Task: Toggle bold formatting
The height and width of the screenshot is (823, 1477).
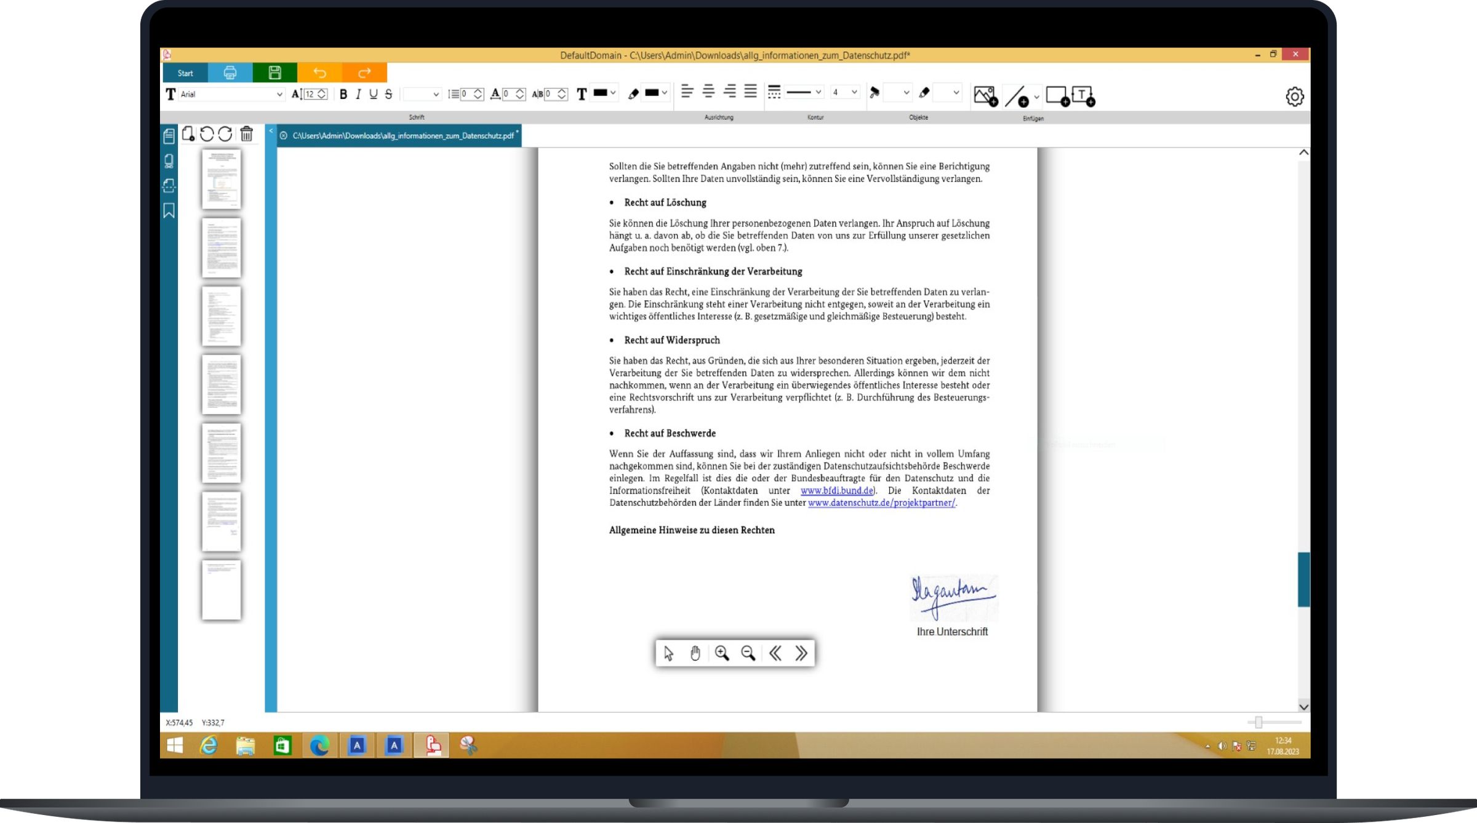Action: point(343,94)
